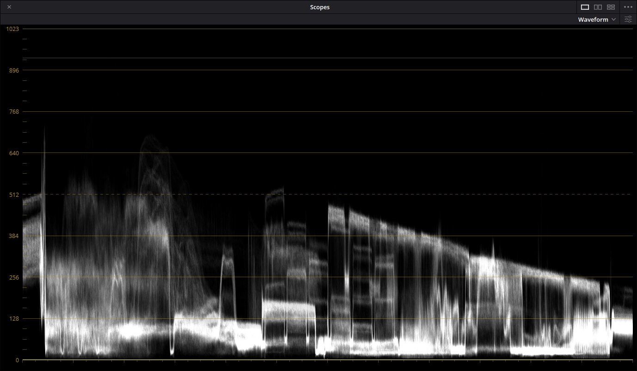This screenshot has height=371, width=637.
Task: Select the 384 graticule label
Action: [x=14, y=236]
